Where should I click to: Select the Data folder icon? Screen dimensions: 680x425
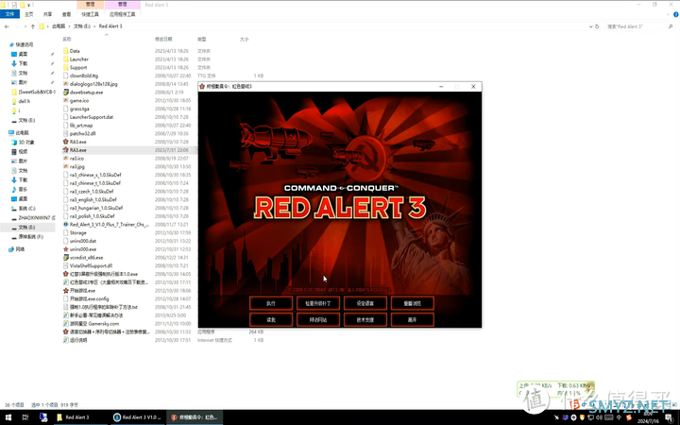tap(66, 51)
